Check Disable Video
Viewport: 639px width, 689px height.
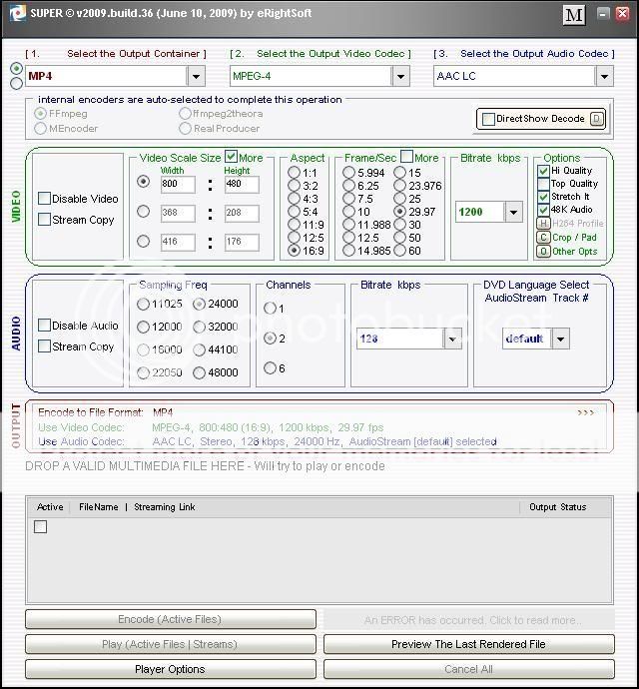click(x=44, y=199)
